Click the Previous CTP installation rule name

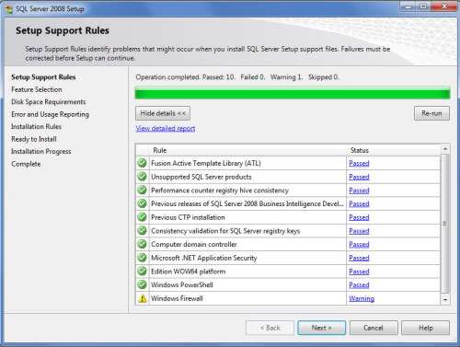point(188,217)
